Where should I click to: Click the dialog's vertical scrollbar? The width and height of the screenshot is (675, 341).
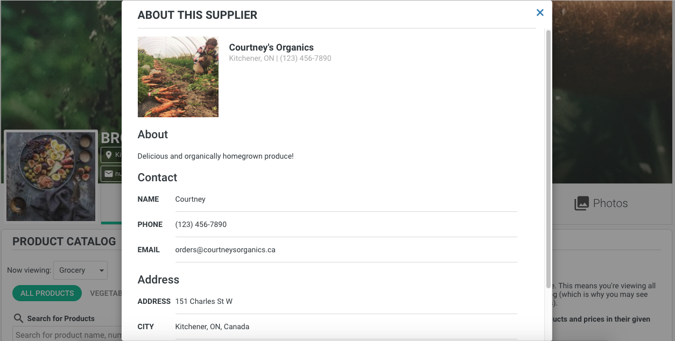549,159
